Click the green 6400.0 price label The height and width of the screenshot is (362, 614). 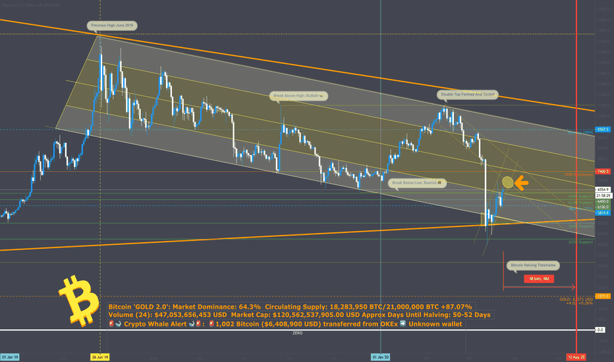click(x=602, y=201)
